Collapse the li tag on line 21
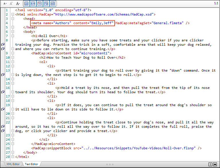Screen dimensions: 220x168 tap(13, 118)
